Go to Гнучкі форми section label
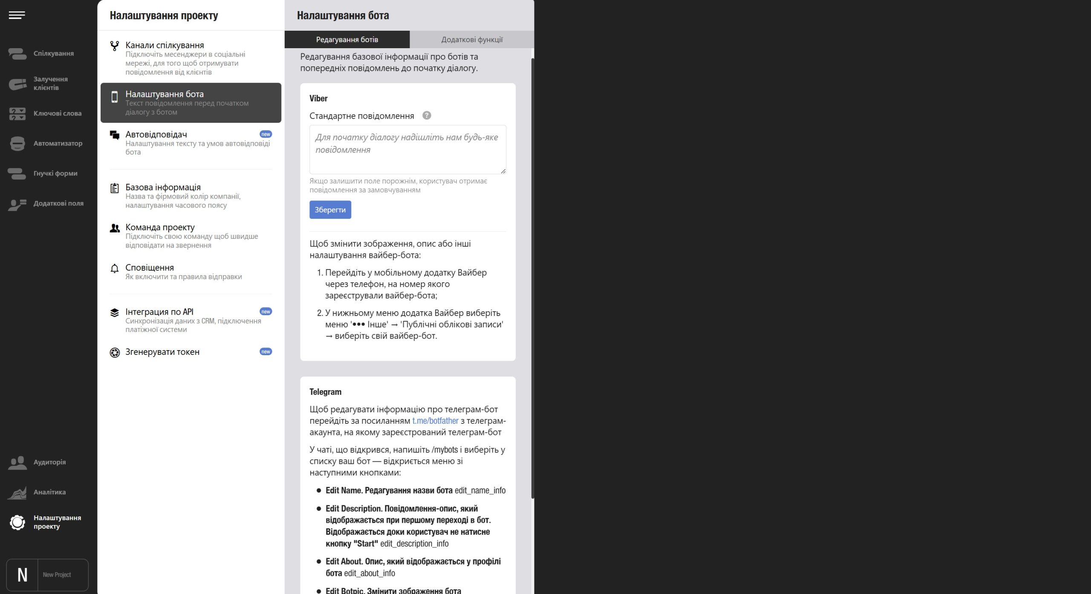1091x594 pixels. (x=55, y=174)
